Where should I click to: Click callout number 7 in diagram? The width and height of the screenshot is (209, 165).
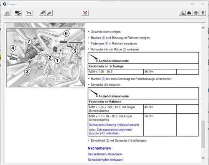pos(29,41)
